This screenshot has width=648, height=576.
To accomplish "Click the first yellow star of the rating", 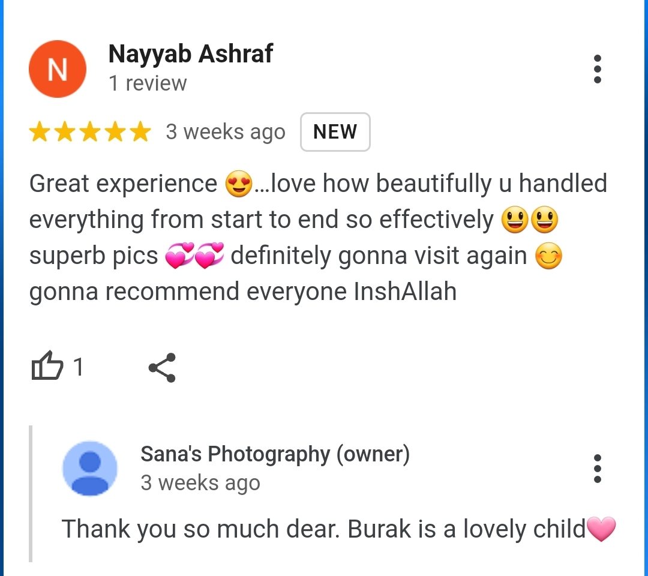I will click(40, 132).
